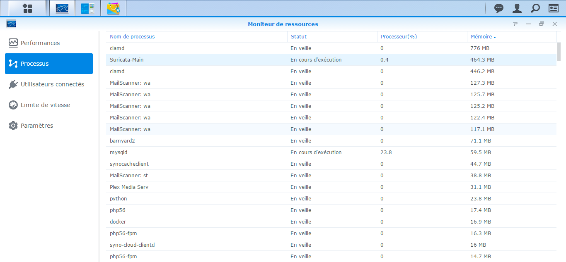
Task: Open the Package Center shopping bag icon
Action: click(x=114, y=8)
